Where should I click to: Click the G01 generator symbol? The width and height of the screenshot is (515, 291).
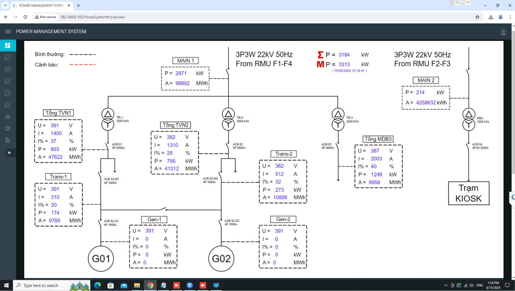click(x=101, y=259)
